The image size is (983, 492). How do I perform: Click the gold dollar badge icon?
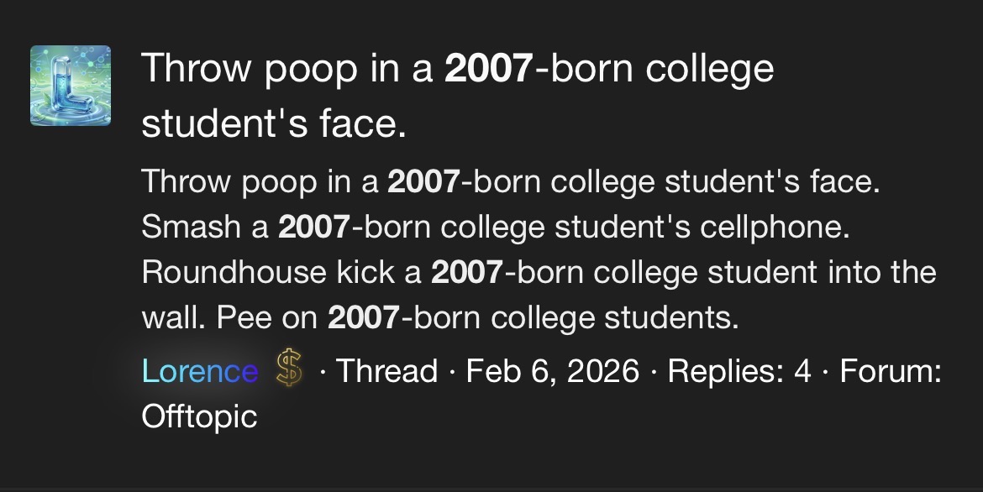click(x=288, y=370)
